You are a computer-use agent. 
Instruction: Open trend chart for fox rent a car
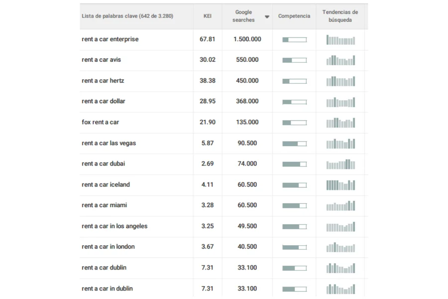(340, 123)
